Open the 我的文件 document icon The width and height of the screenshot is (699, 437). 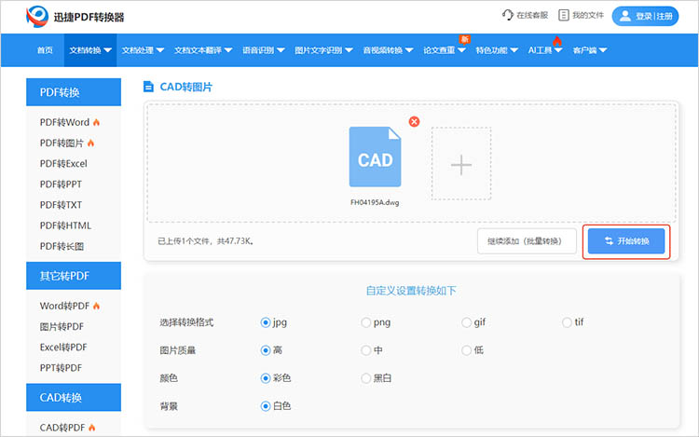pos(564,15)
